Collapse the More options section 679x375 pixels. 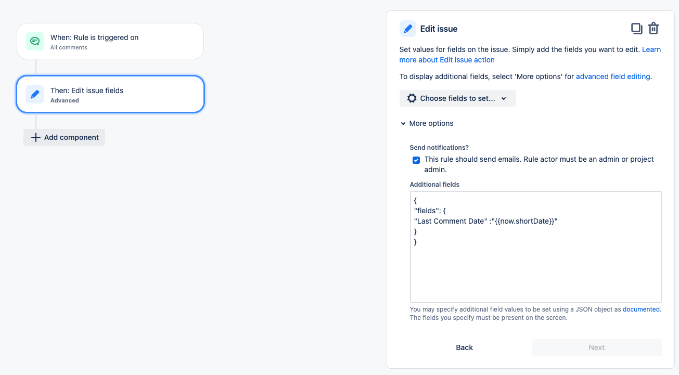click(x=427, y=123)
